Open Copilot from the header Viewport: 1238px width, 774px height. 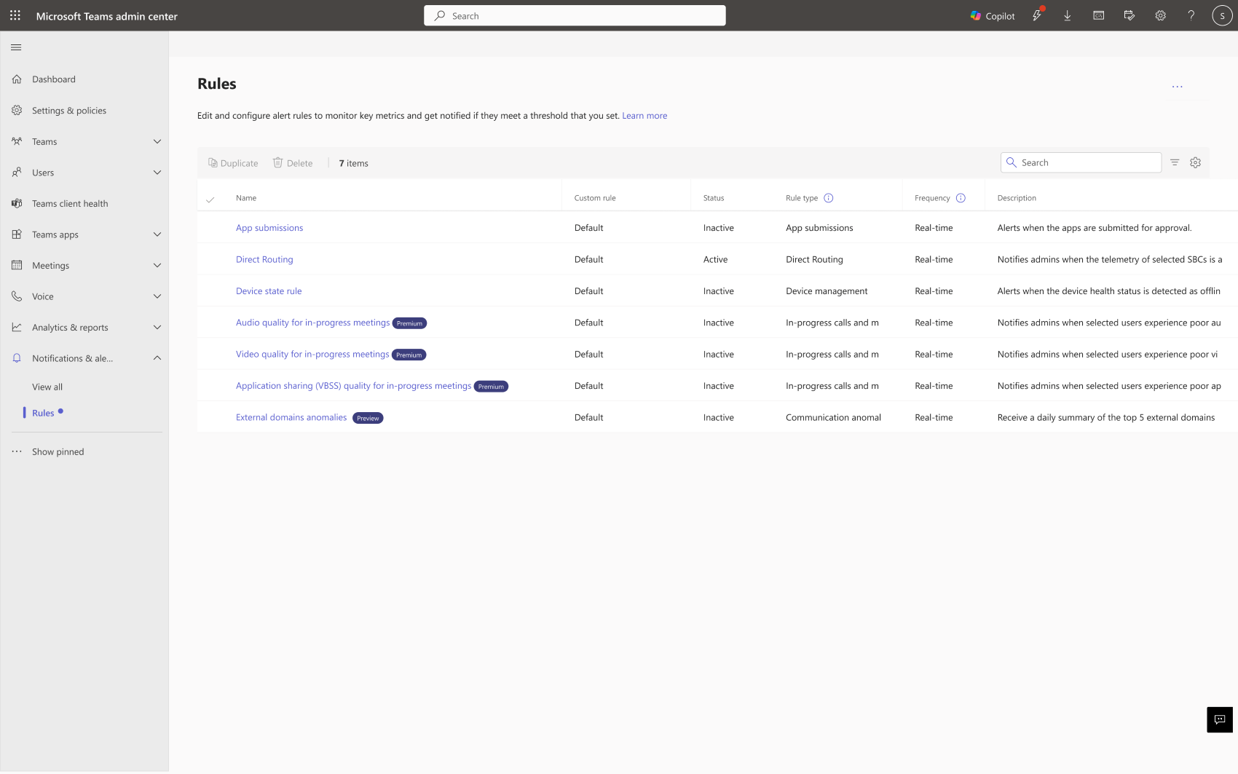tap(992, 16)
